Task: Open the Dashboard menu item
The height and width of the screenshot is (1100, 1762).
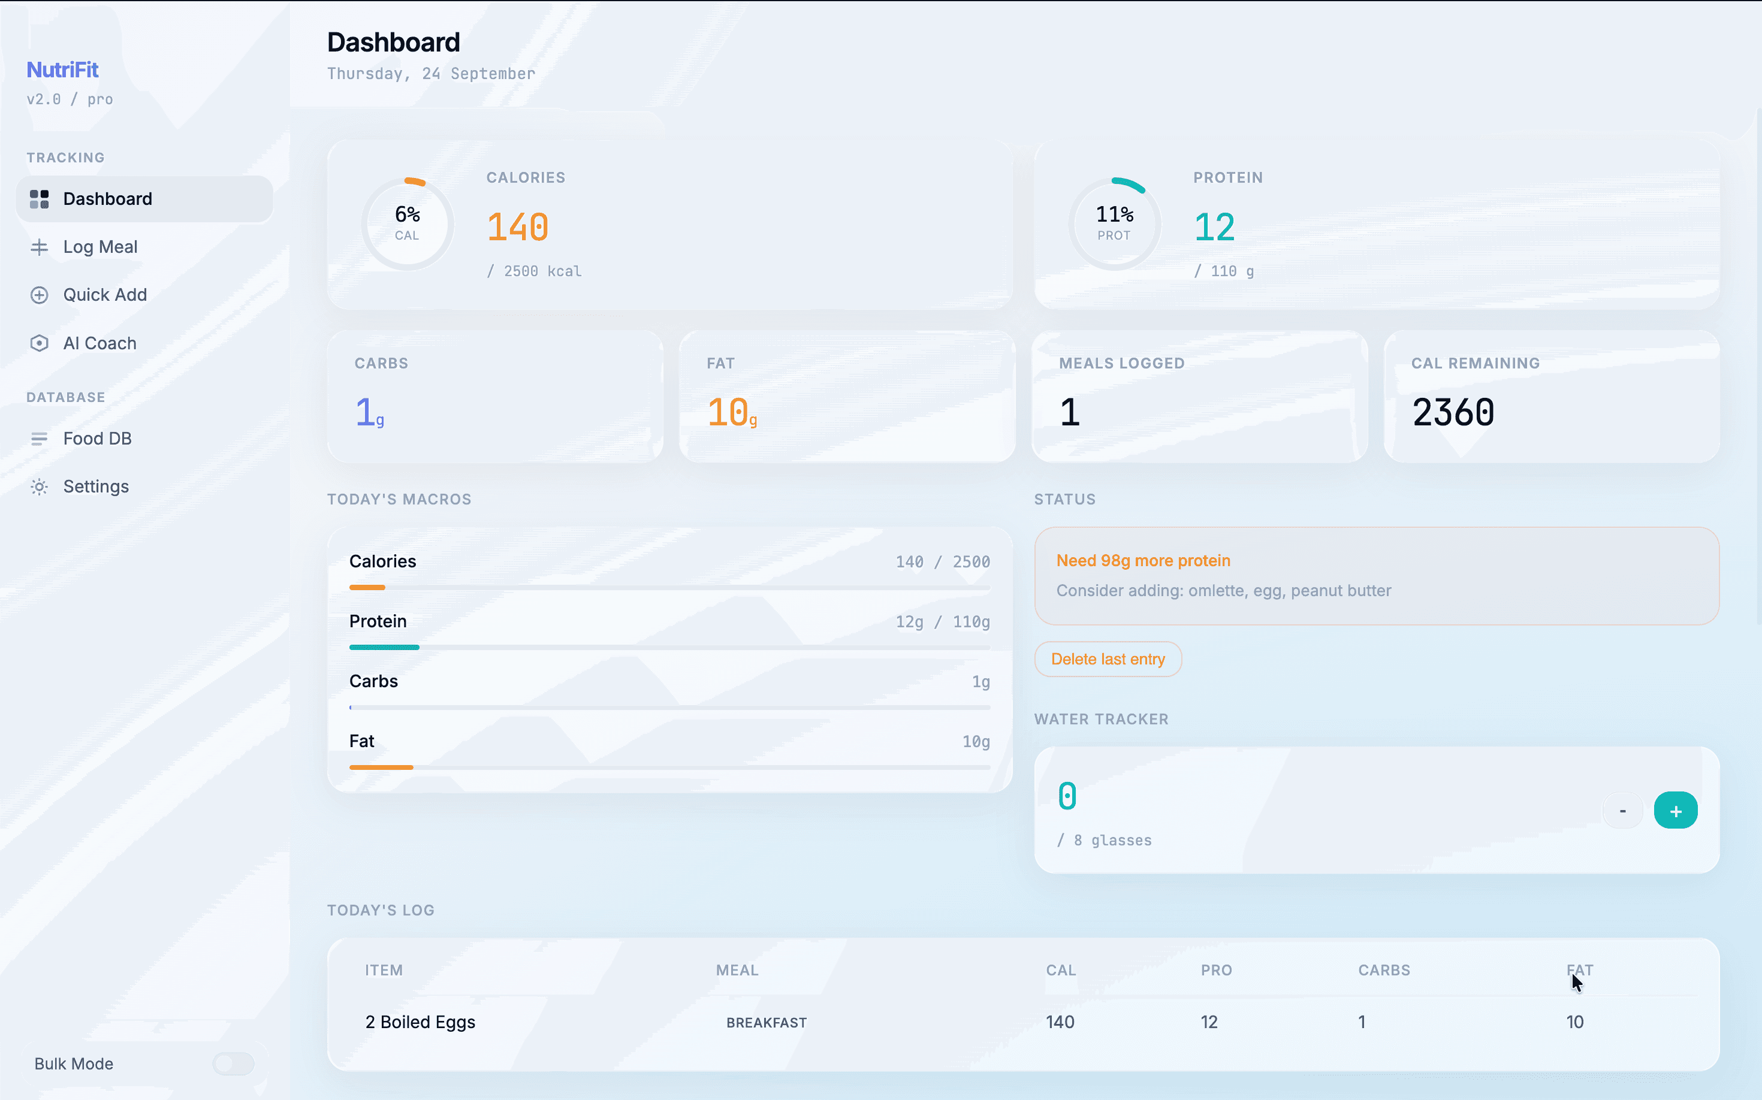Action: click(x=144, y=199)
